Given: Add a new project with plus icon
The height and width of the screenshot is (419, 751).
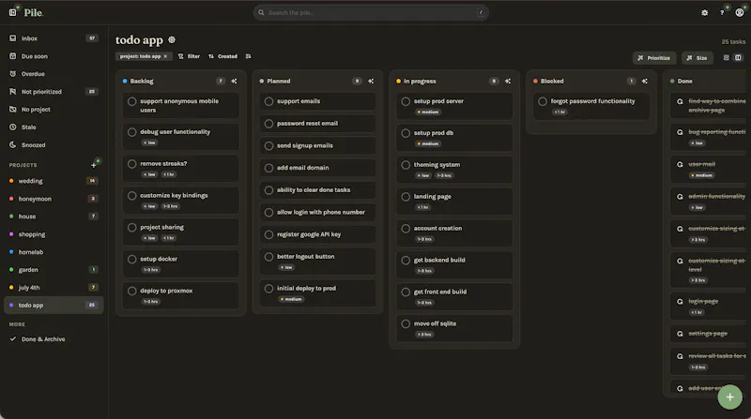Looking at the screenshot, I should [94, 165].
